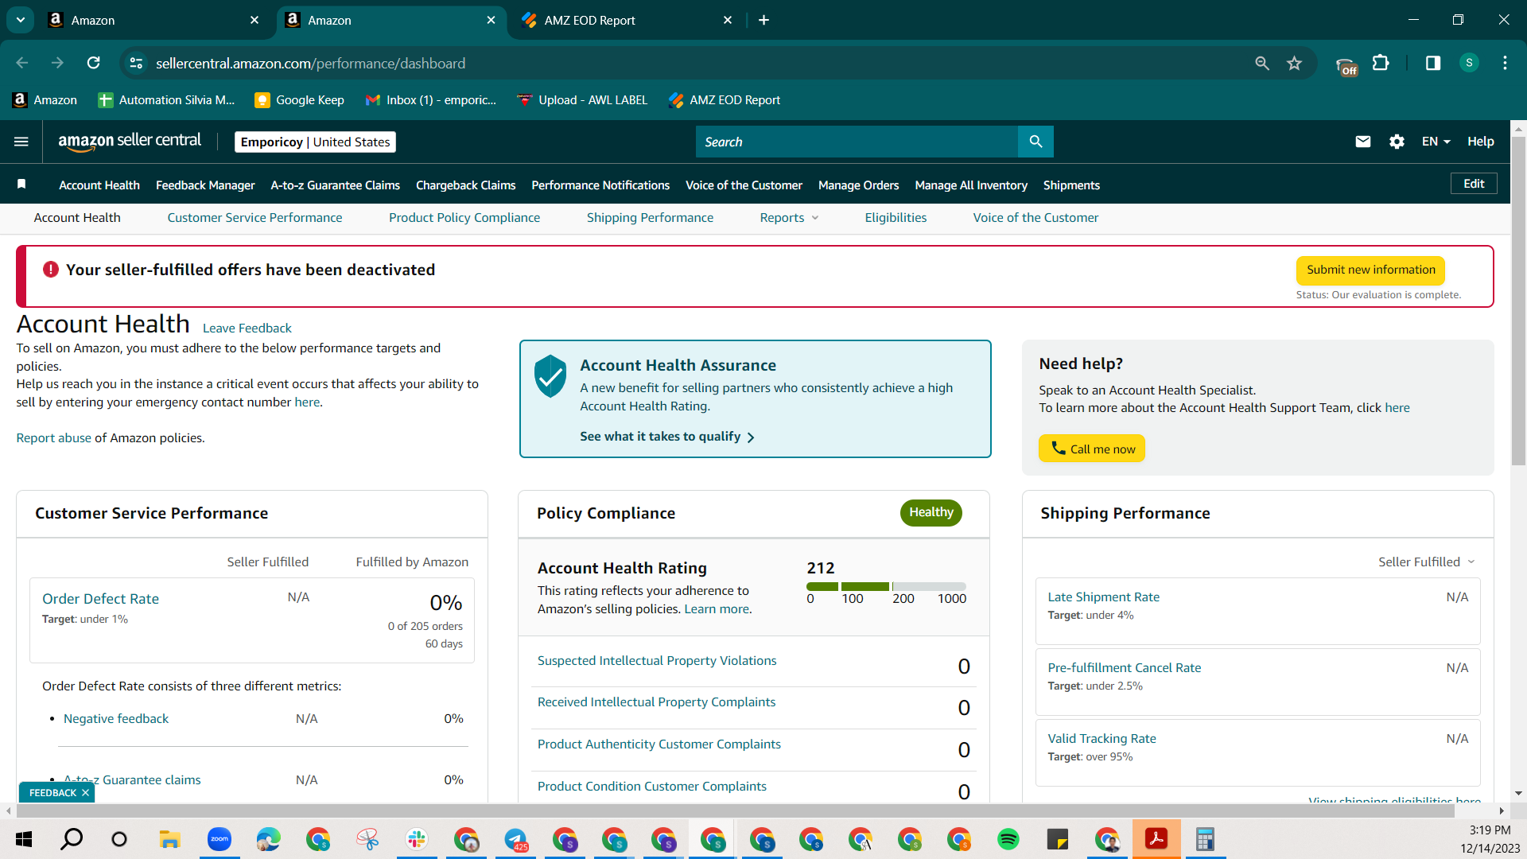The image size is (1527, 859).
Task: Open Spotify from the taskbar
Action: pyautogui.click(x=1008, y=839)
